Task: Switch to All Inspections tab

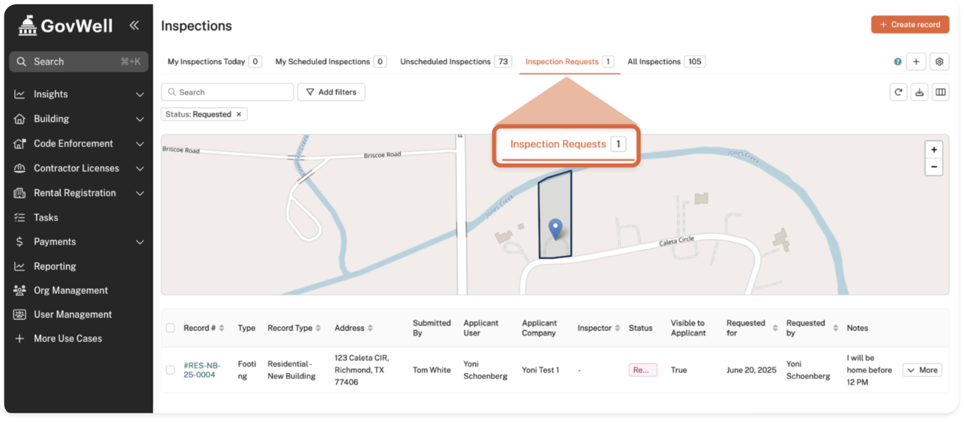Action: click(x=654, y=62)
